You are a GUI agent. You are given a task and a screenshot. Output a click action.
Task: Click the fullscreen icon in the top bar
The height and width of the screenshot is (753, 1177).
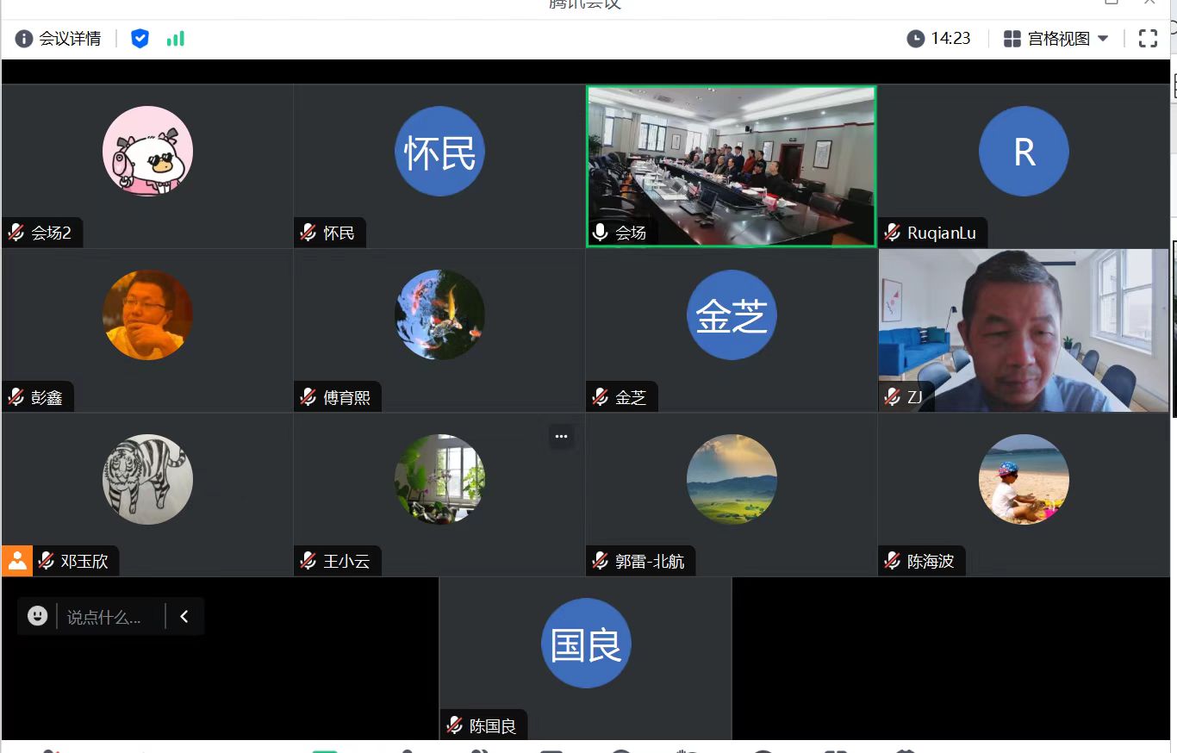[x=1148, y=38]
